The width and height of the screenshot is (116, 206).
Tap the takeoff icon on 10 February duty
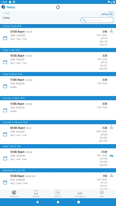coord(111,127)
